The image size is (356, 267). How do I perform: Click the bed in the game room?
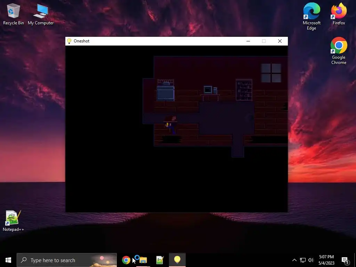pyautogui.click(x=165, y=90)
